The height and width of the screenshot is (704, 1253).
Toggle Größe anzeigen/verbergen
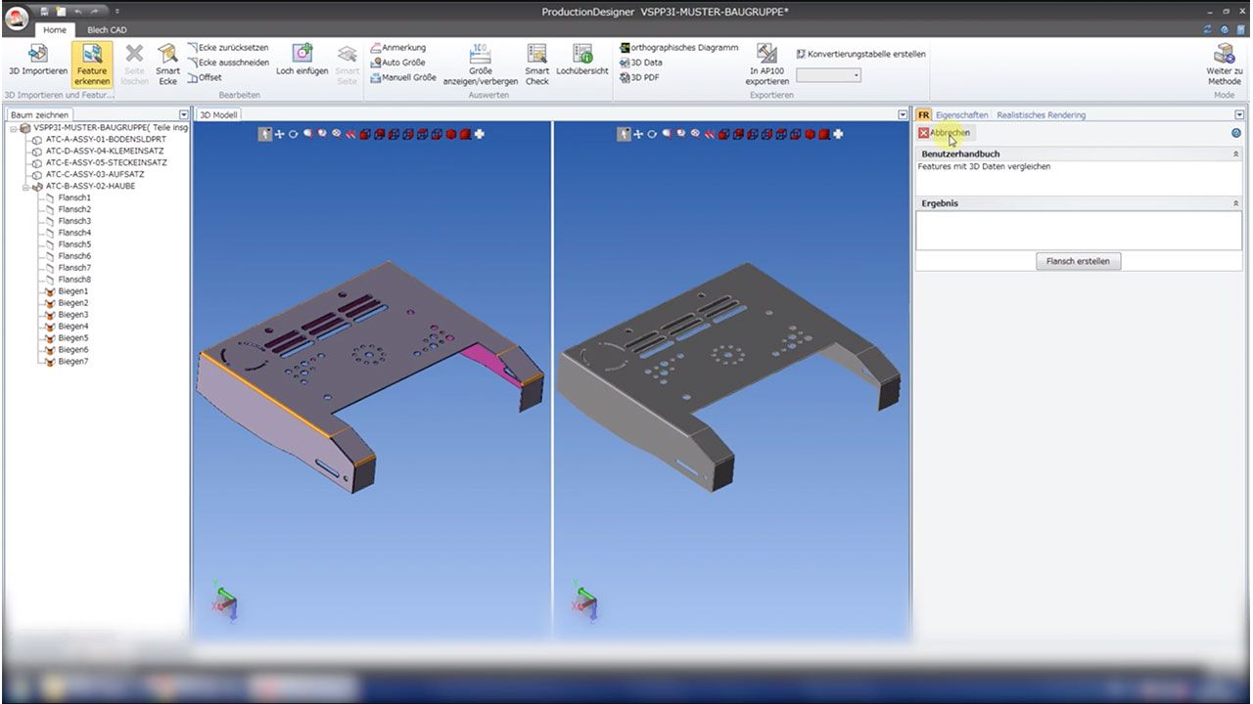click(481, 64)
